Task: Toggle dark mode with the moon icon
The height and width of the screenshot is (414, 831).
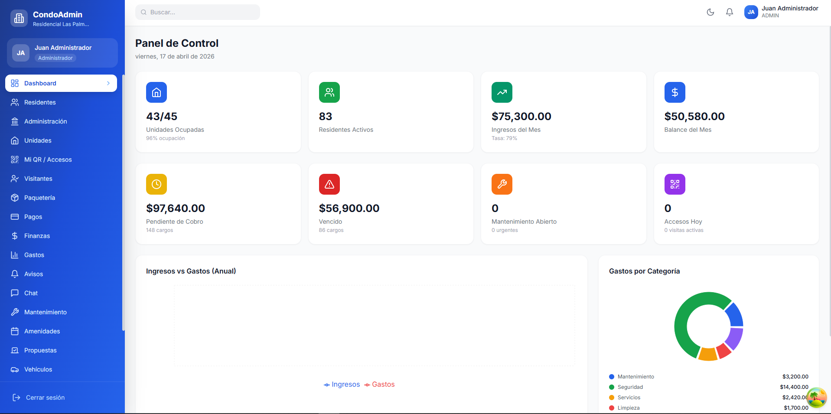Action: click(x=710, y=12)
